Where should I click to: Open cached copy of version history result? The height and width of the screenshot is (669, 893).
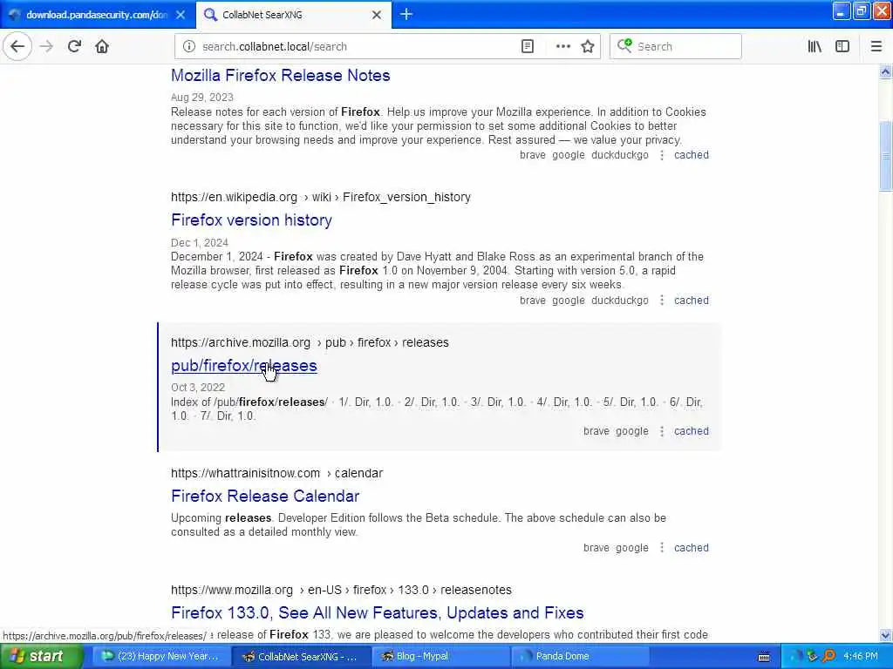click(692, 301)
